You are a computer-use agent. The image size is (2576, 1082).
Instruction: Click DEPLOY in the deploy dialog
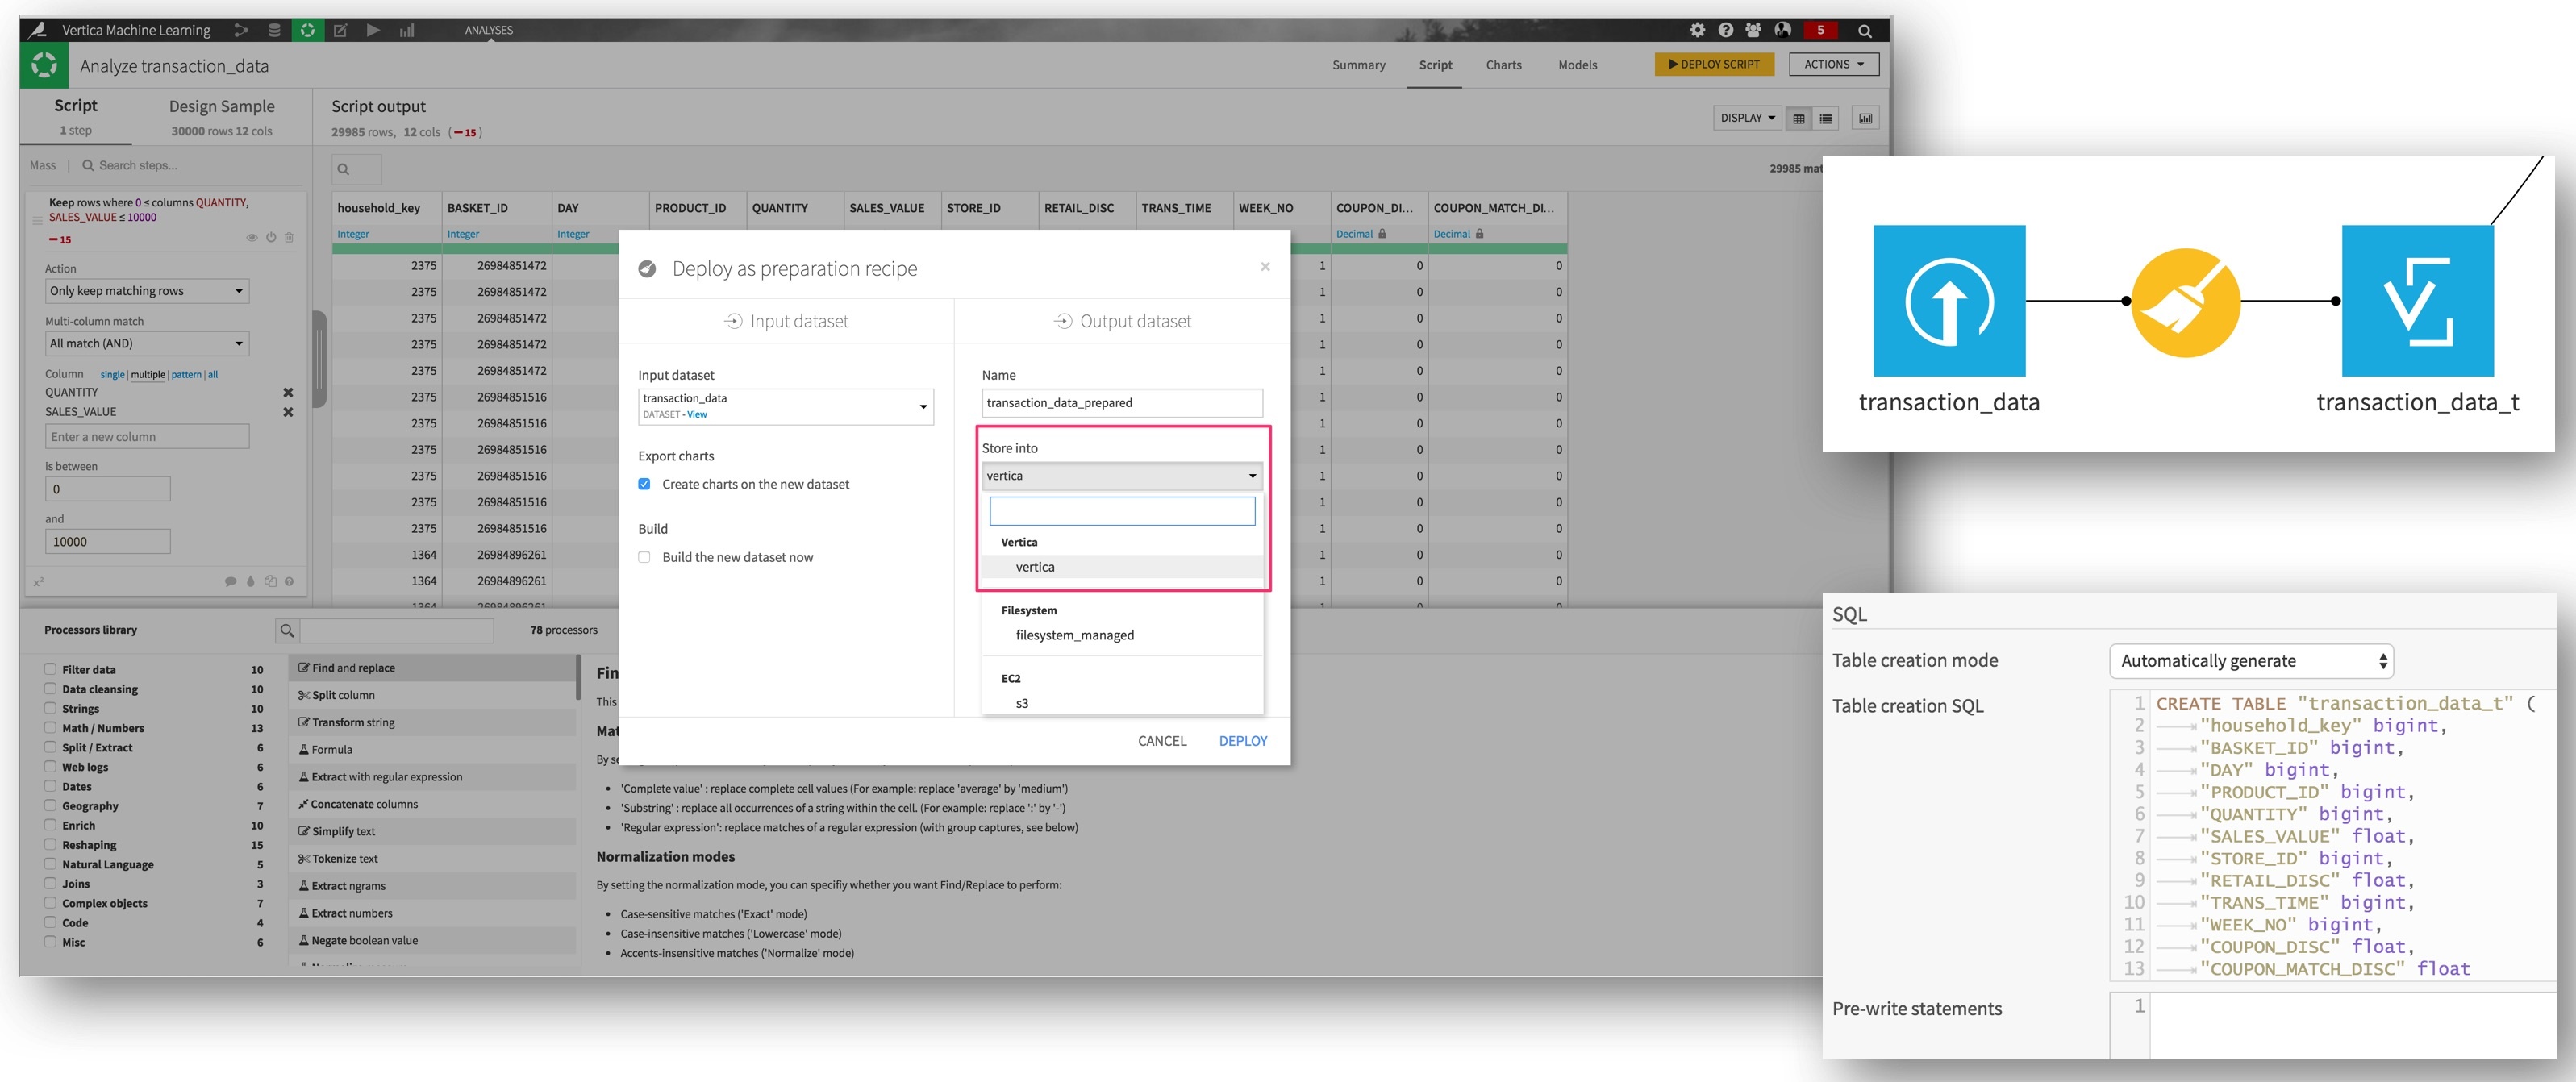pyautogui.click(x=1242, y=741)
